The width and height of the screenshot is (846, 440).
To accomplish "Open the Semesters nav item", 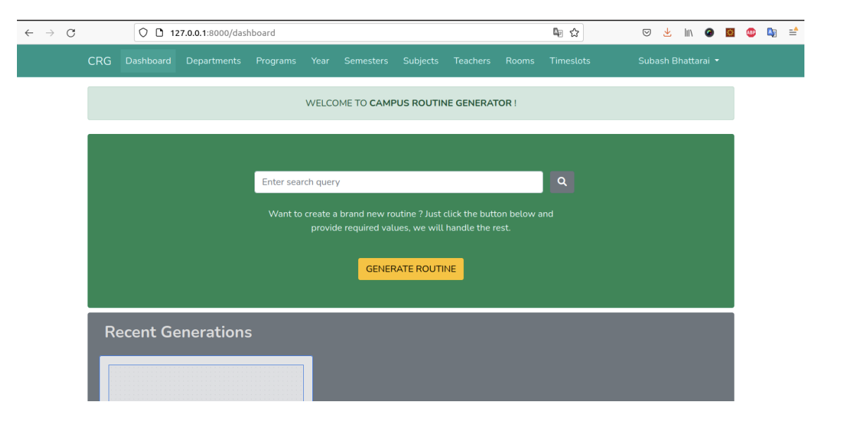I will pyautogui.click(x=366, y=61).
